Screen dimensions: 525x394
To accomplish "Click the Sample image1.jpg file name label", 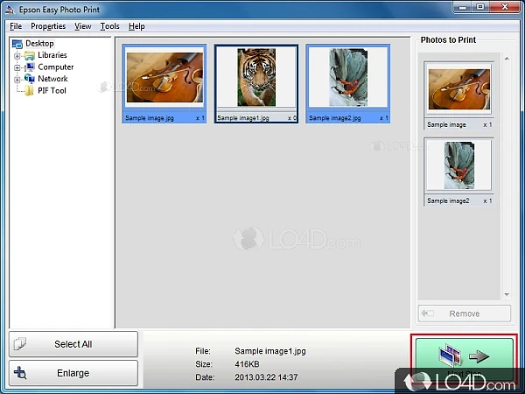I will tap(243, 118).
